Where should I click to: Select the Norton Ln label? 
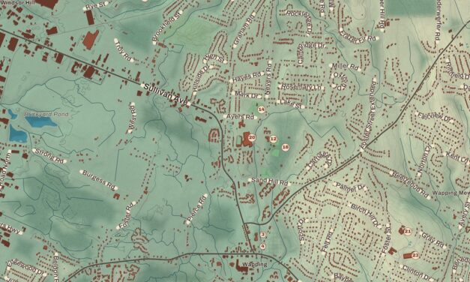[x=425, y=160]
